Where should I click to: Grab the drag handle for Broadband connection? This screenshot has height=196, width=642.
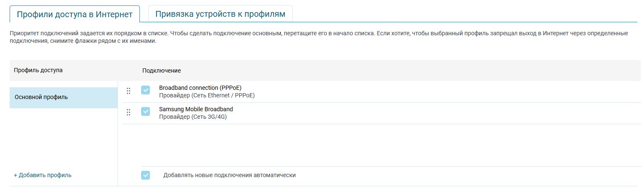[128, 91]
